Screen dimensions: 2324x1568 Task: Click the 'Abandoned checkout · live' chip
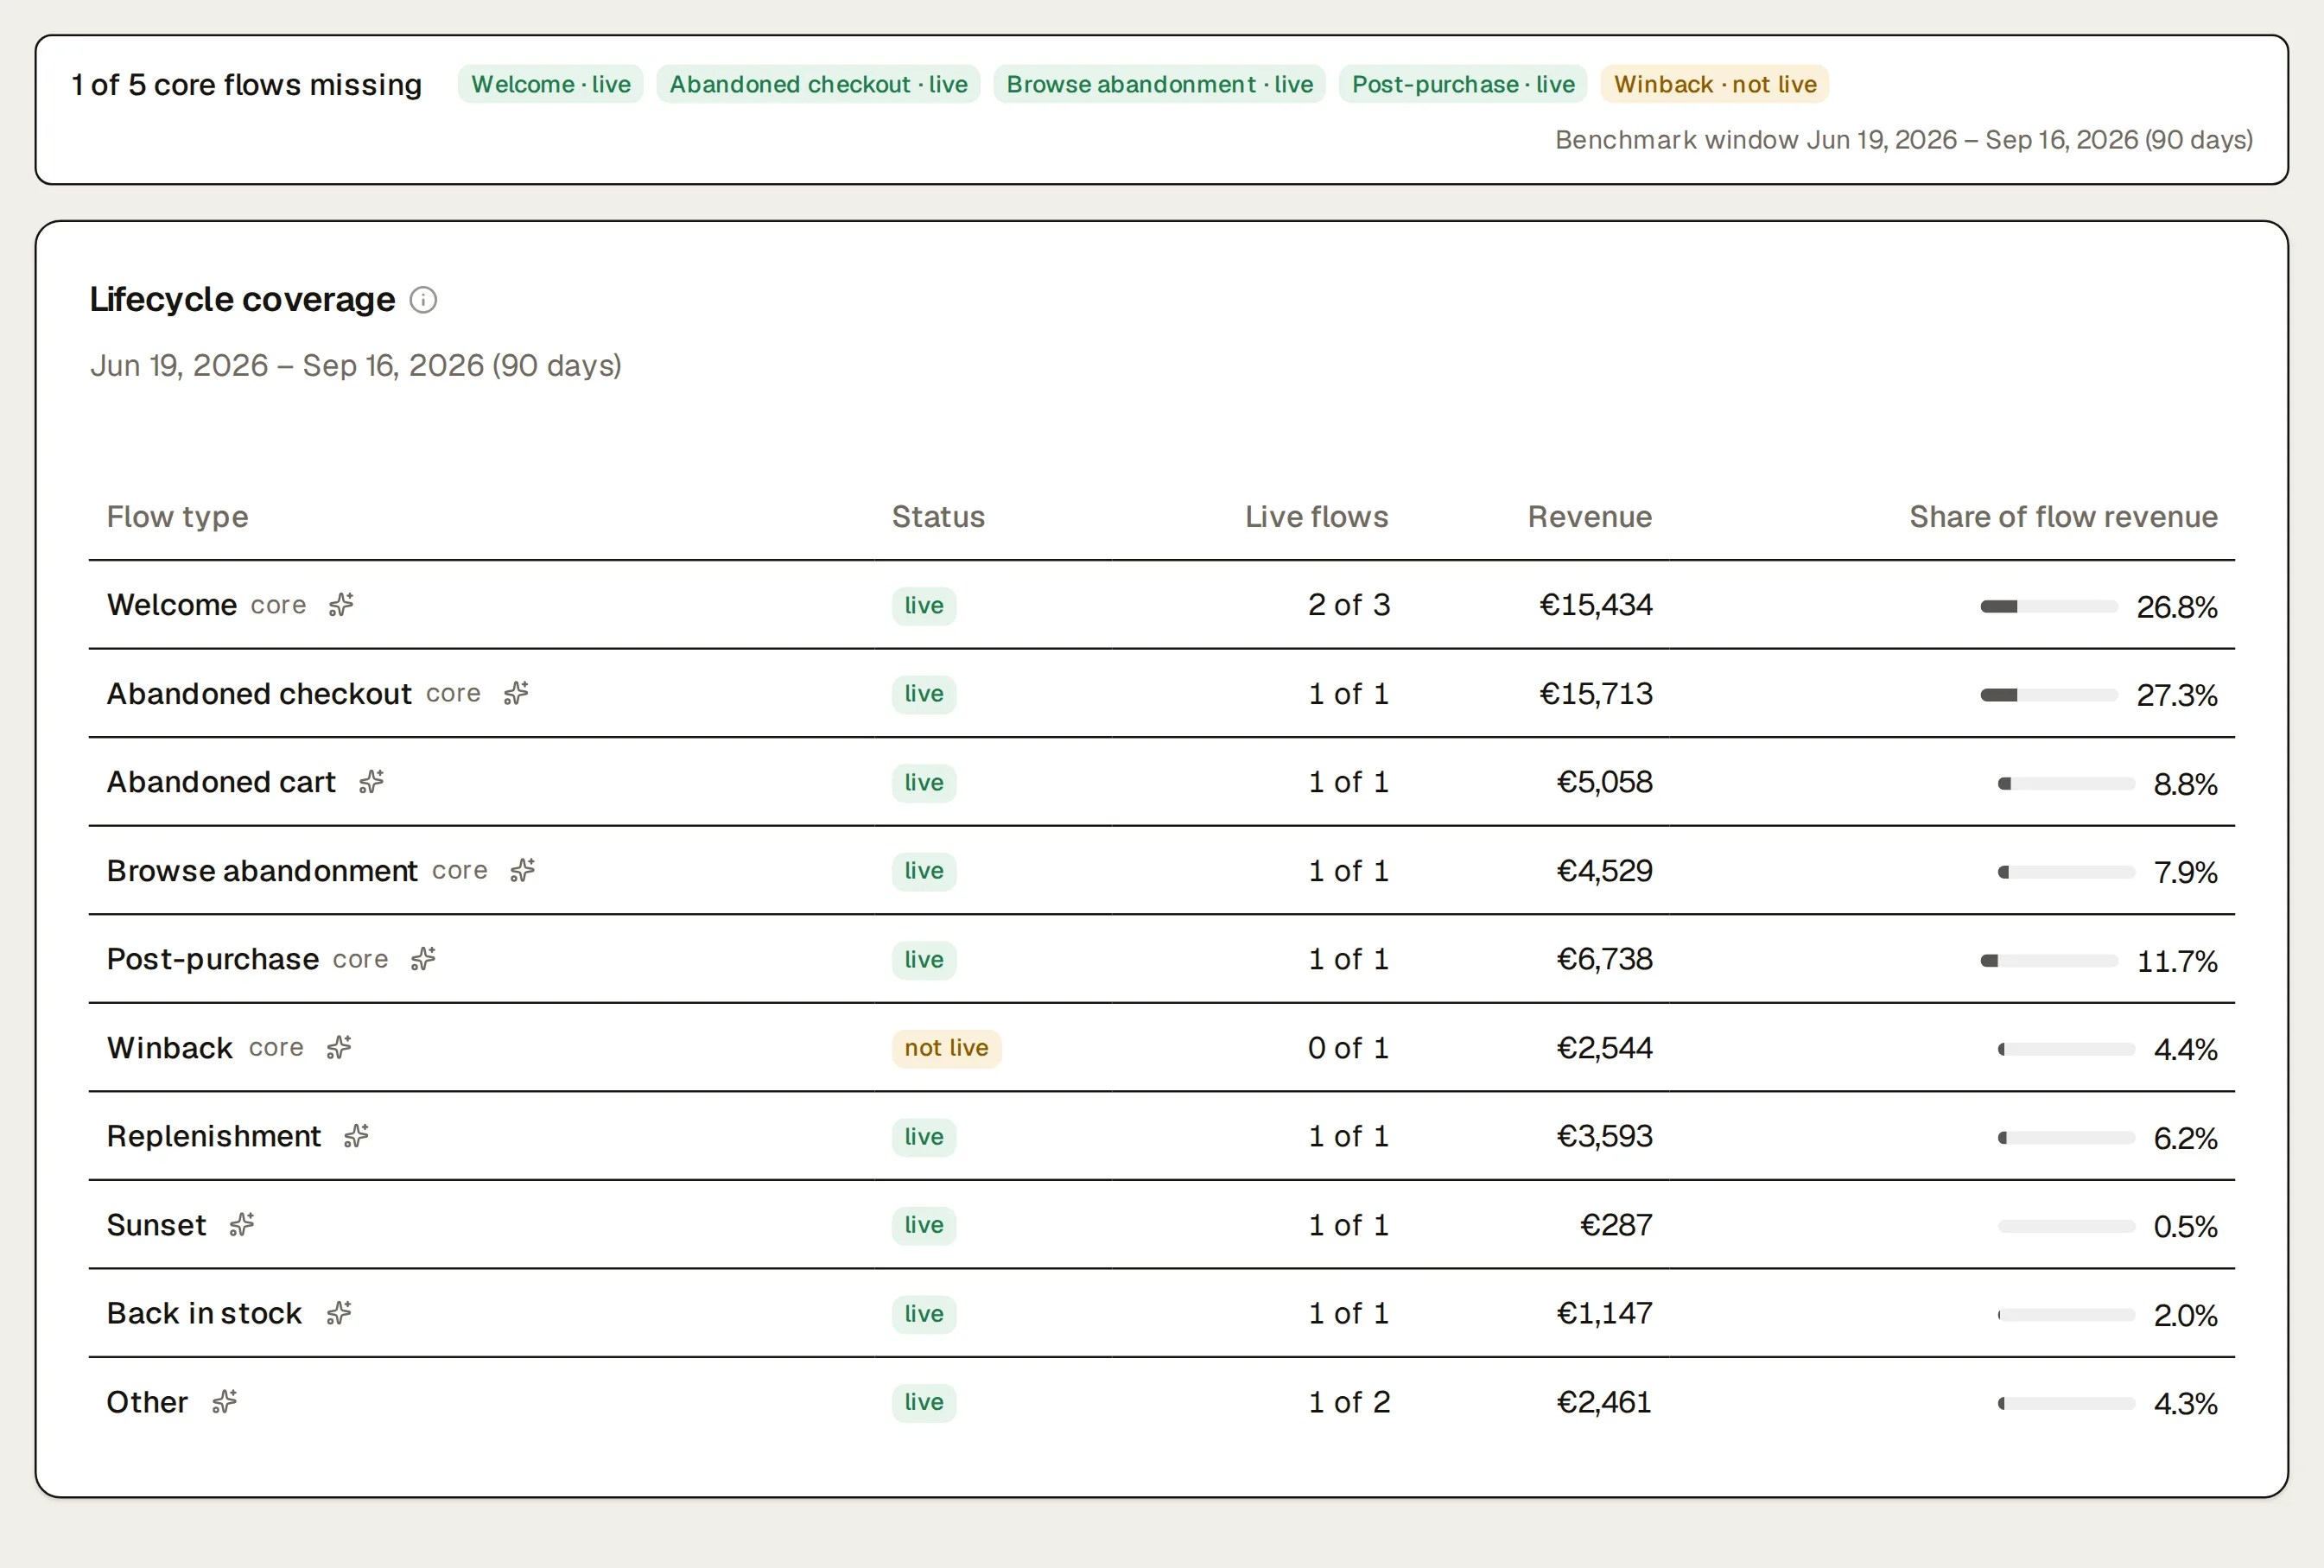coord(818,84)
